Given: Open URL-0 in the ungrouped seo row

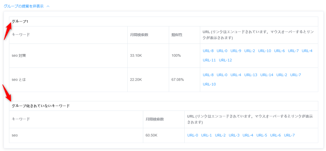Looking at the screenshot, I should pyautogui.click(x=193, y=135).
